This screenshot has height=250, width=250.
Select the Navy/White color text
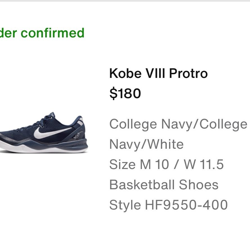(147, 145)
